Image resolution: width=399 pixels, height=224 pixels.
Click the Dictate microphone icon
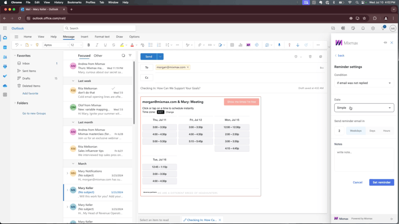(x=279, y=45)
